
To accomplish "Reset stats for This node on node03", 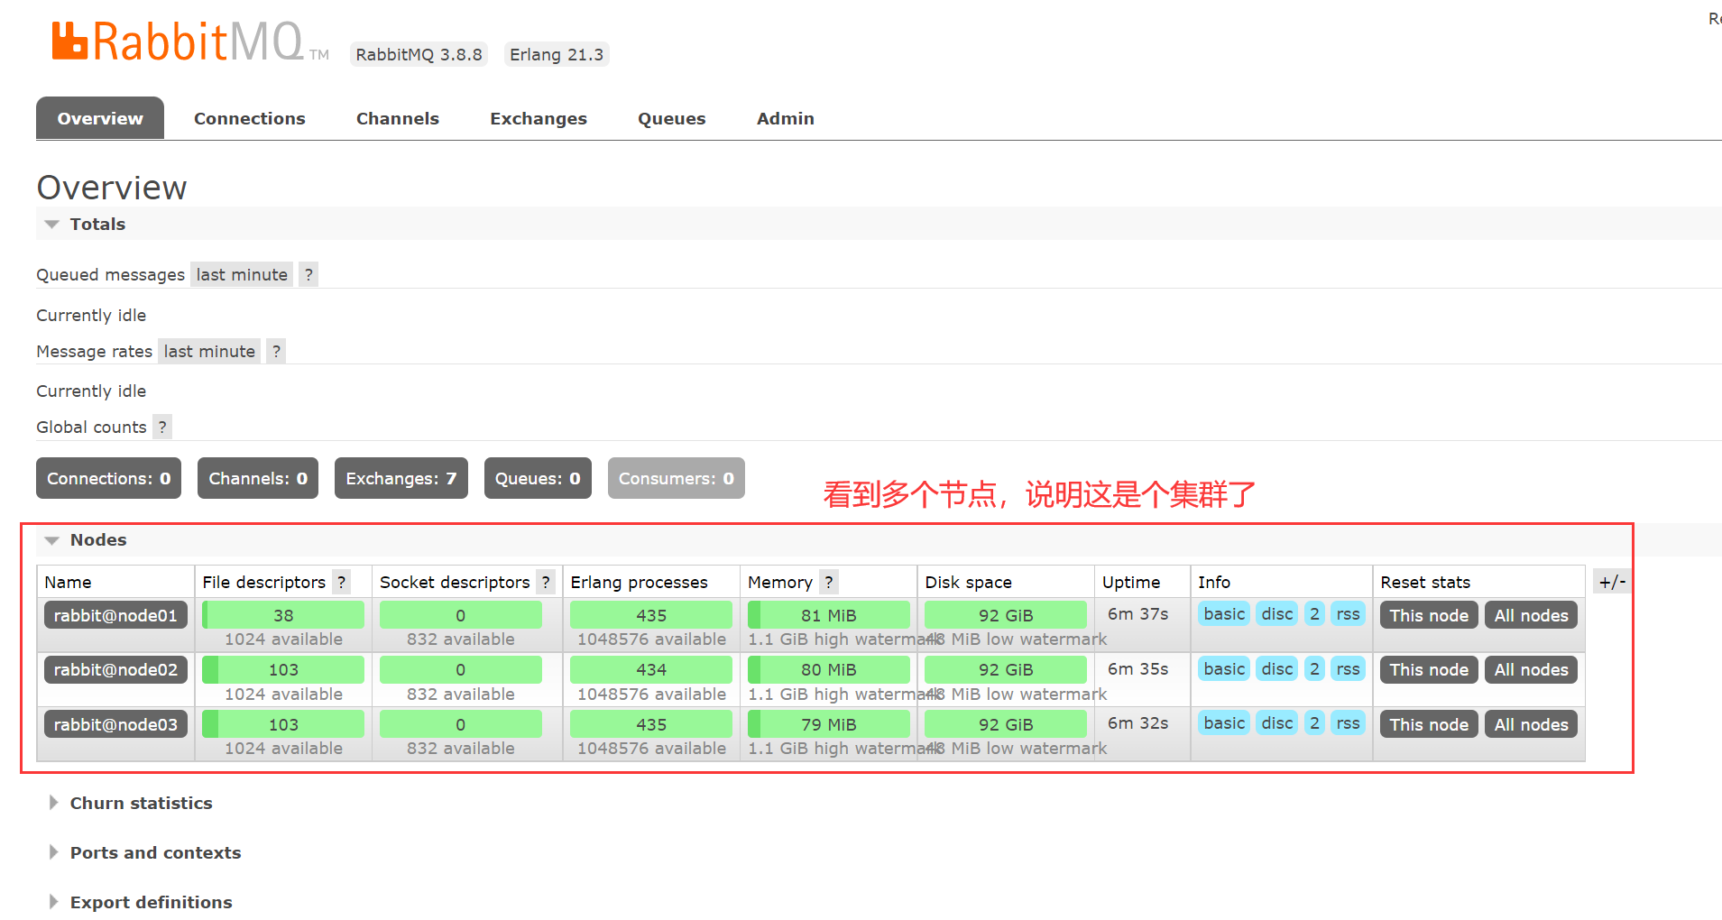I will coord(1429,724).
